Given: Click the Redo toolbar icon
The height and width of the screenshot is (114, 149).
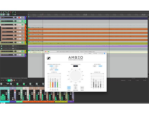Looking at the screenshot, I should click(x=13, y=12).
